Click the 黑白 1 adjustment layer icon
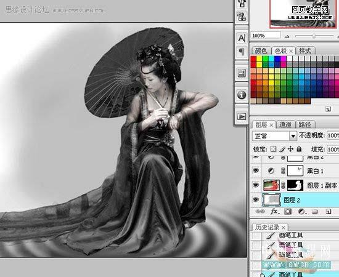Image resolution: width=339 pixels, height=277 pixels. [x=271, y=171]
